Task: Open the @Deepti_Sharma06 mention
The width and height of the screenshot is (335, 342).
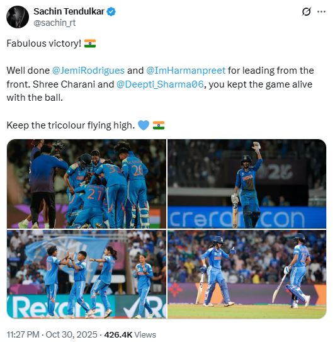Action: coord(160,84)
